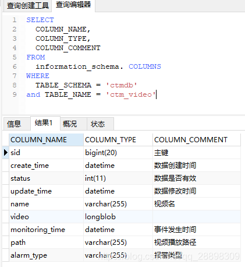Click the '报警类型' comment cell
The height and width of the screenshot is (267, 245).
197,255
